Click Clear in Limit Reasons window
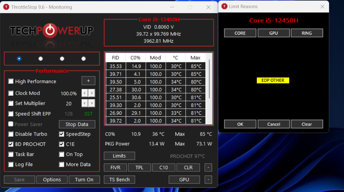The image size is (344, 192). coord(307,124)
